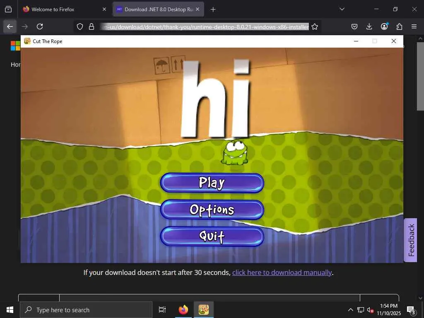
Task: Open the Firefox extensions panel
Action: coord(399,26)
